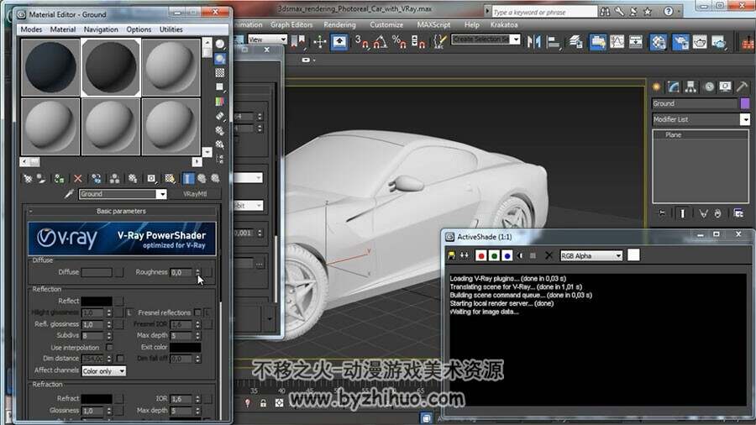Viewport: 756px width, 425px height.
Task: Open the MAXScript menu
Action: [x=433, y=24]
